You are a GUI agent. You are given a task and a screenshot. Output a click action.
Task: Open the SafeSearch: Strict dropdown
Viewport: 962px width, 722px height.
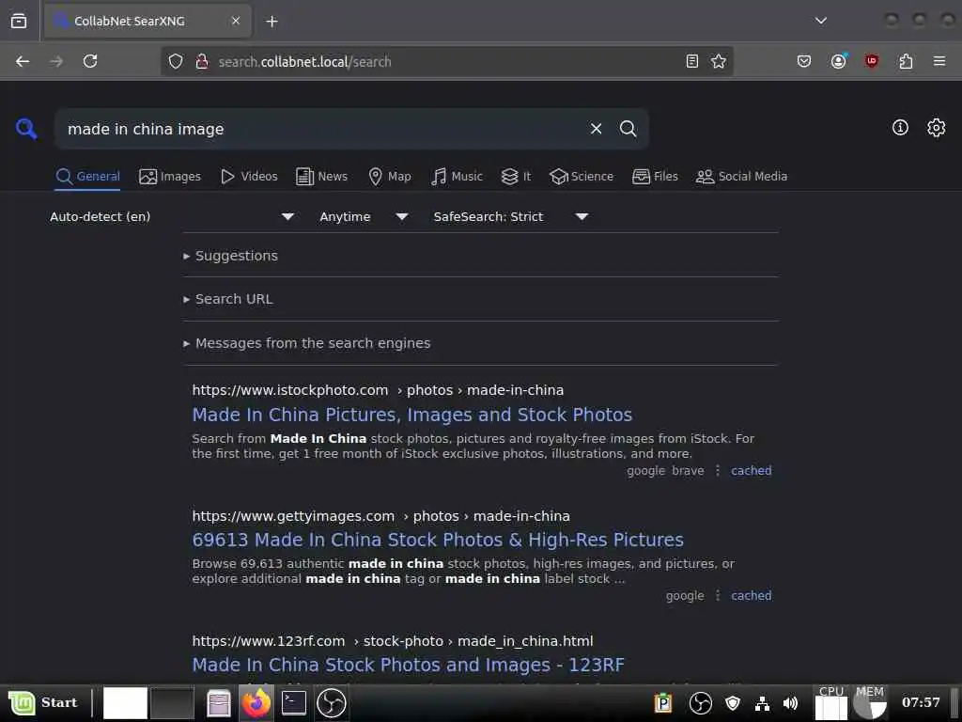pyautogui.click(x=510, y=217)
